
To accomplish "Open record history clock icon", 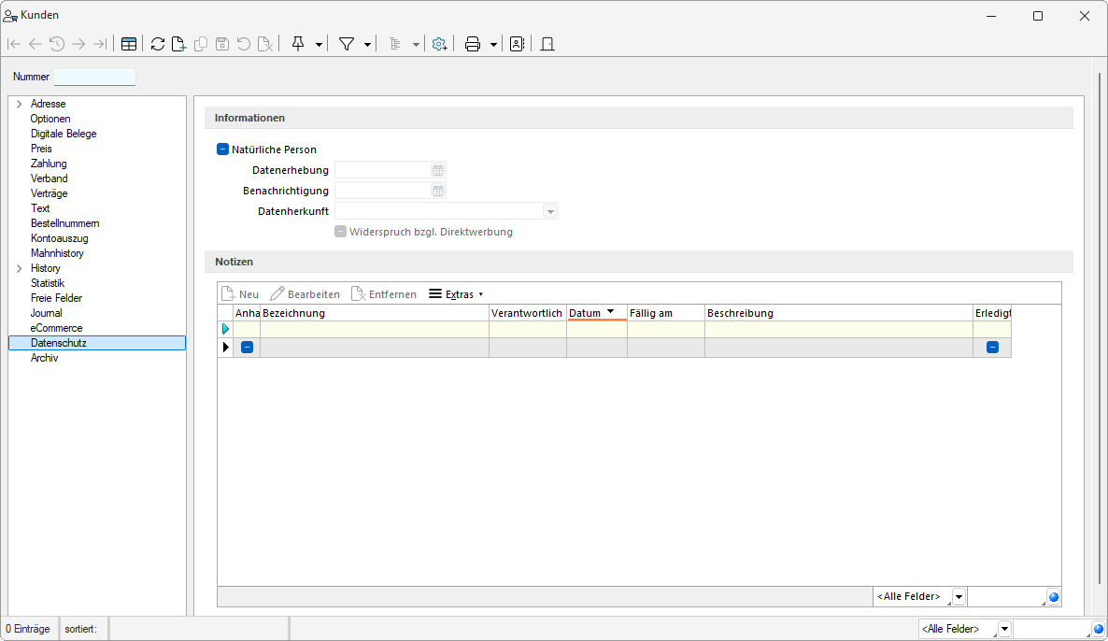I will click(x=57, y=44).
